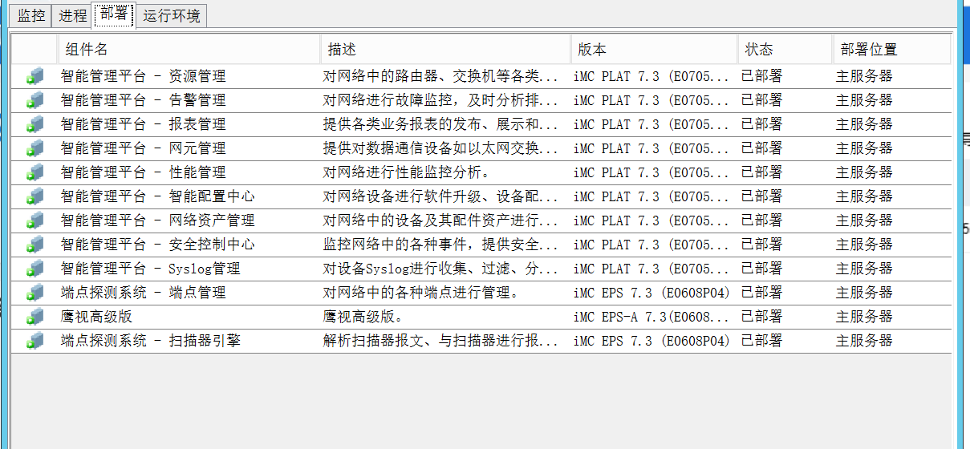The width and height of the screenshot is (970, 449).
Task: Sort by 部署位置 column header
Action: [891, 49]
